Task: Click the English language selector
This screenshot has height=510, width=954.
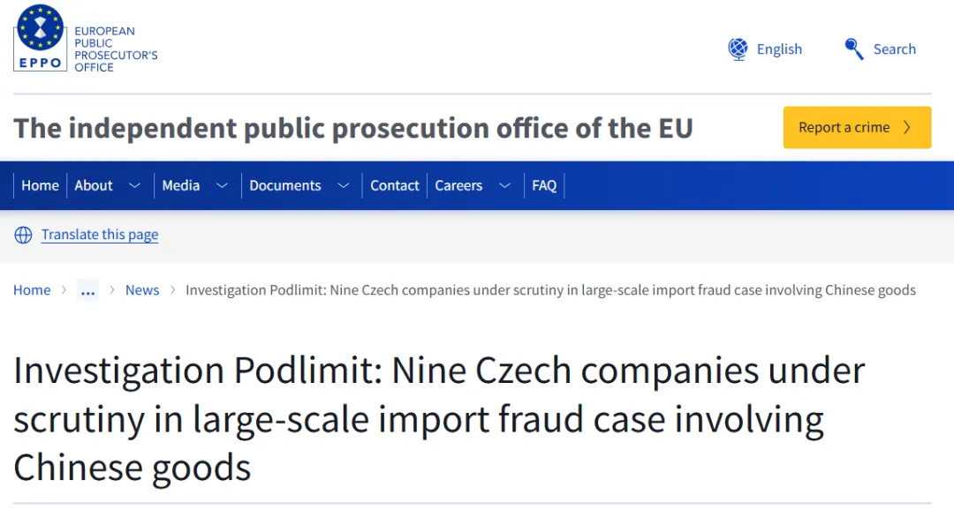Action: tap(779, 49)
